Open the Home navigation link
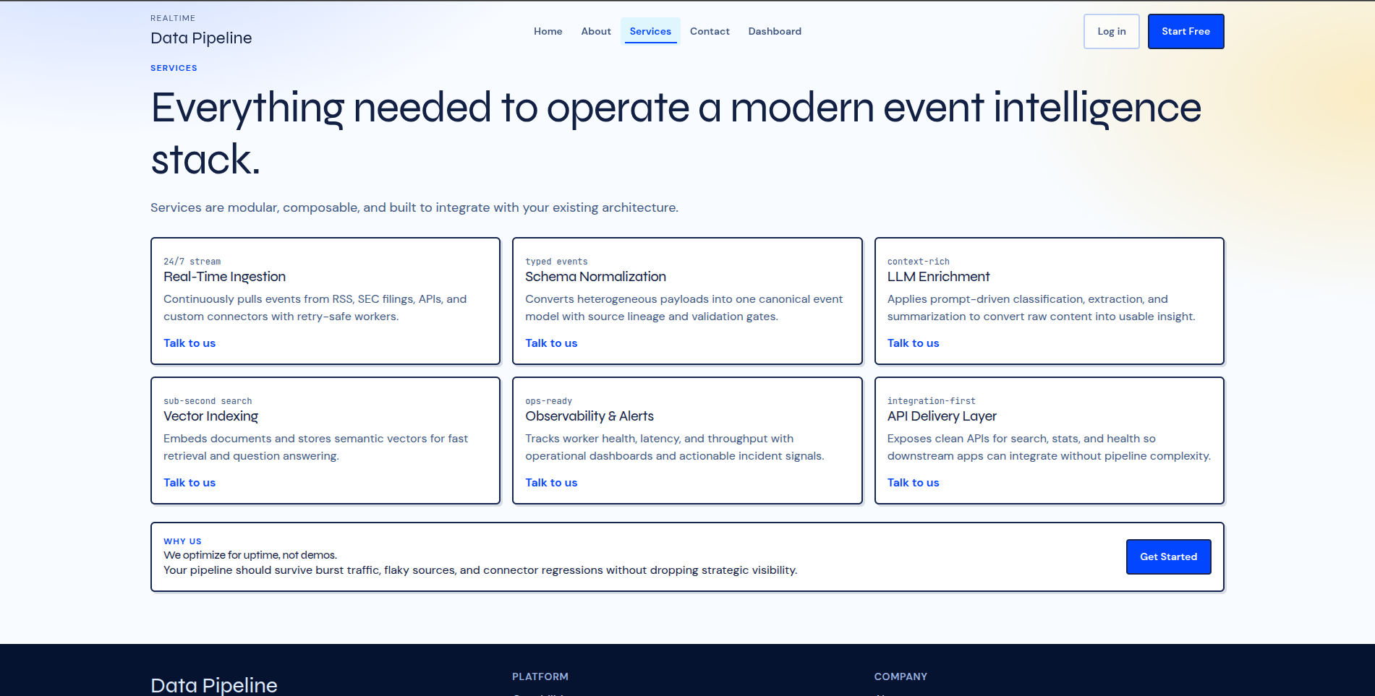1375x696 pixels. [x=548, y=31]
